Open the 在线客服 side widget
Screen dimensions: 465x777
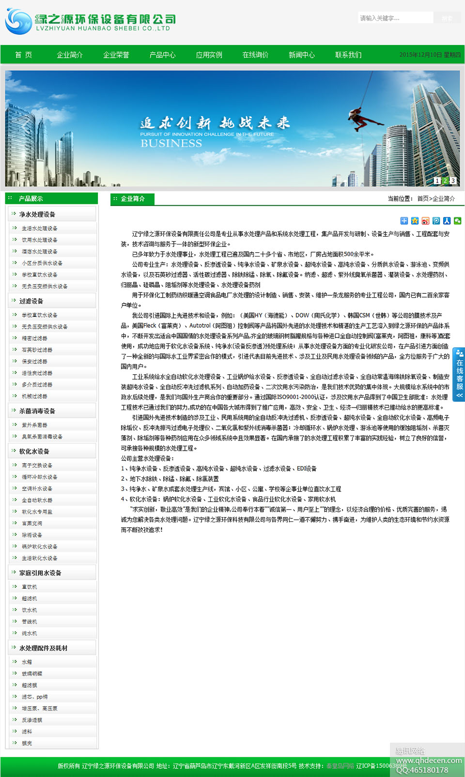pyautogui.click(x=459, y=374)
